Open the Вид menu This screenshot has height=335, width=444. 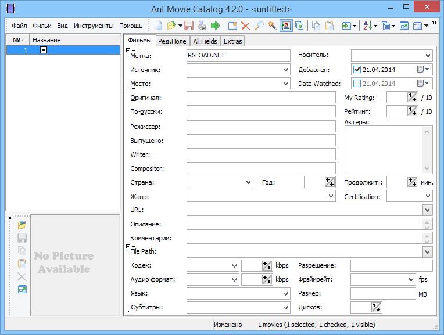(62, 26)
